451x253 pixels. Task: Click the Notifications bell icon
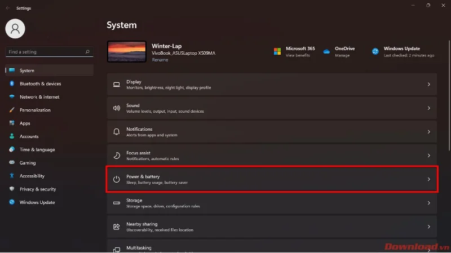click(x=117, y=132)
